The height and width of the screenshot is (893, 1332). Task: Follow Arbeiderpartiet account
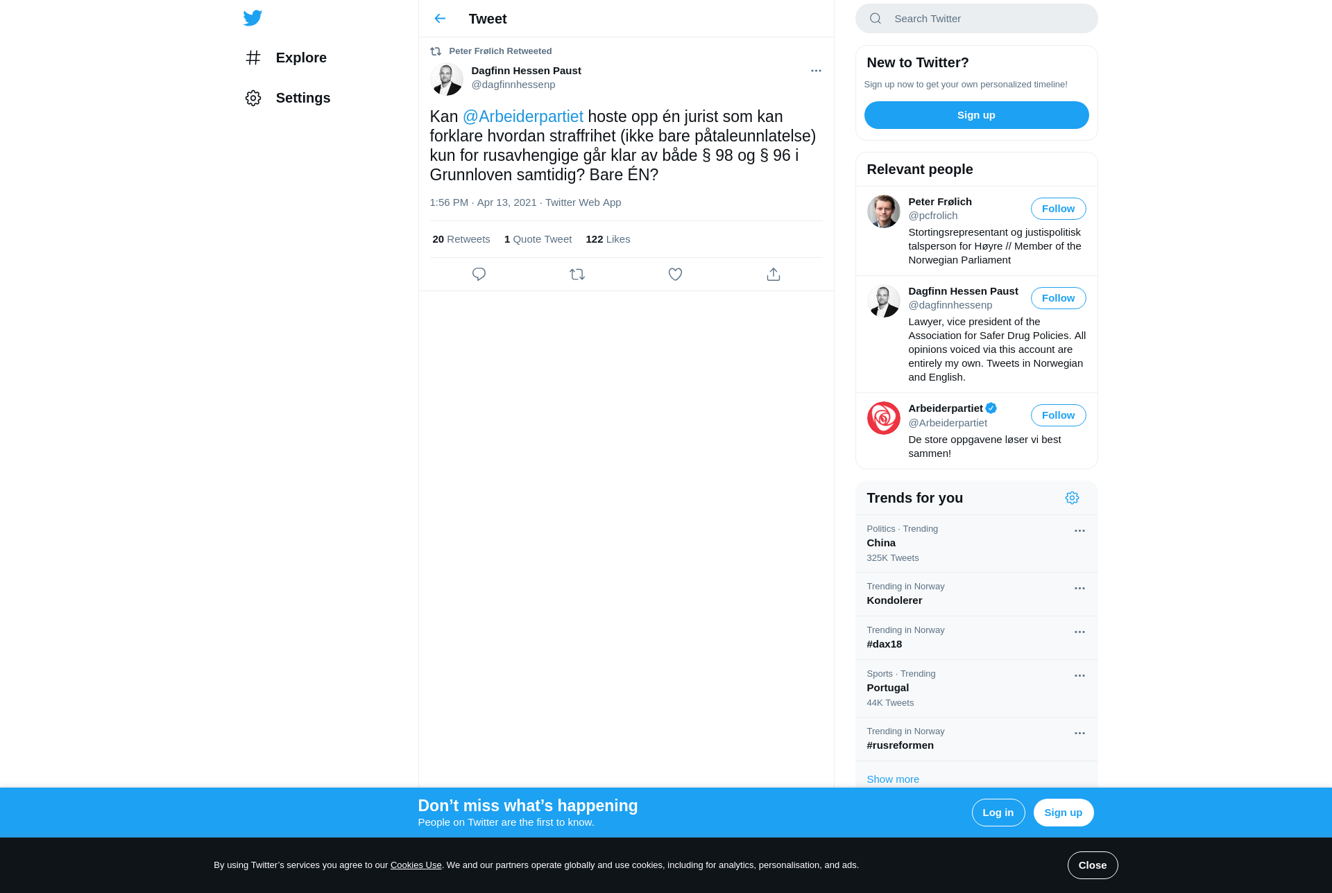[1058, 415]
